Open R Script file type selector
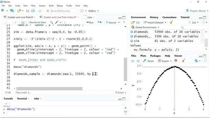This screenshot has height=118, width=210. click(x=120, y=92)
